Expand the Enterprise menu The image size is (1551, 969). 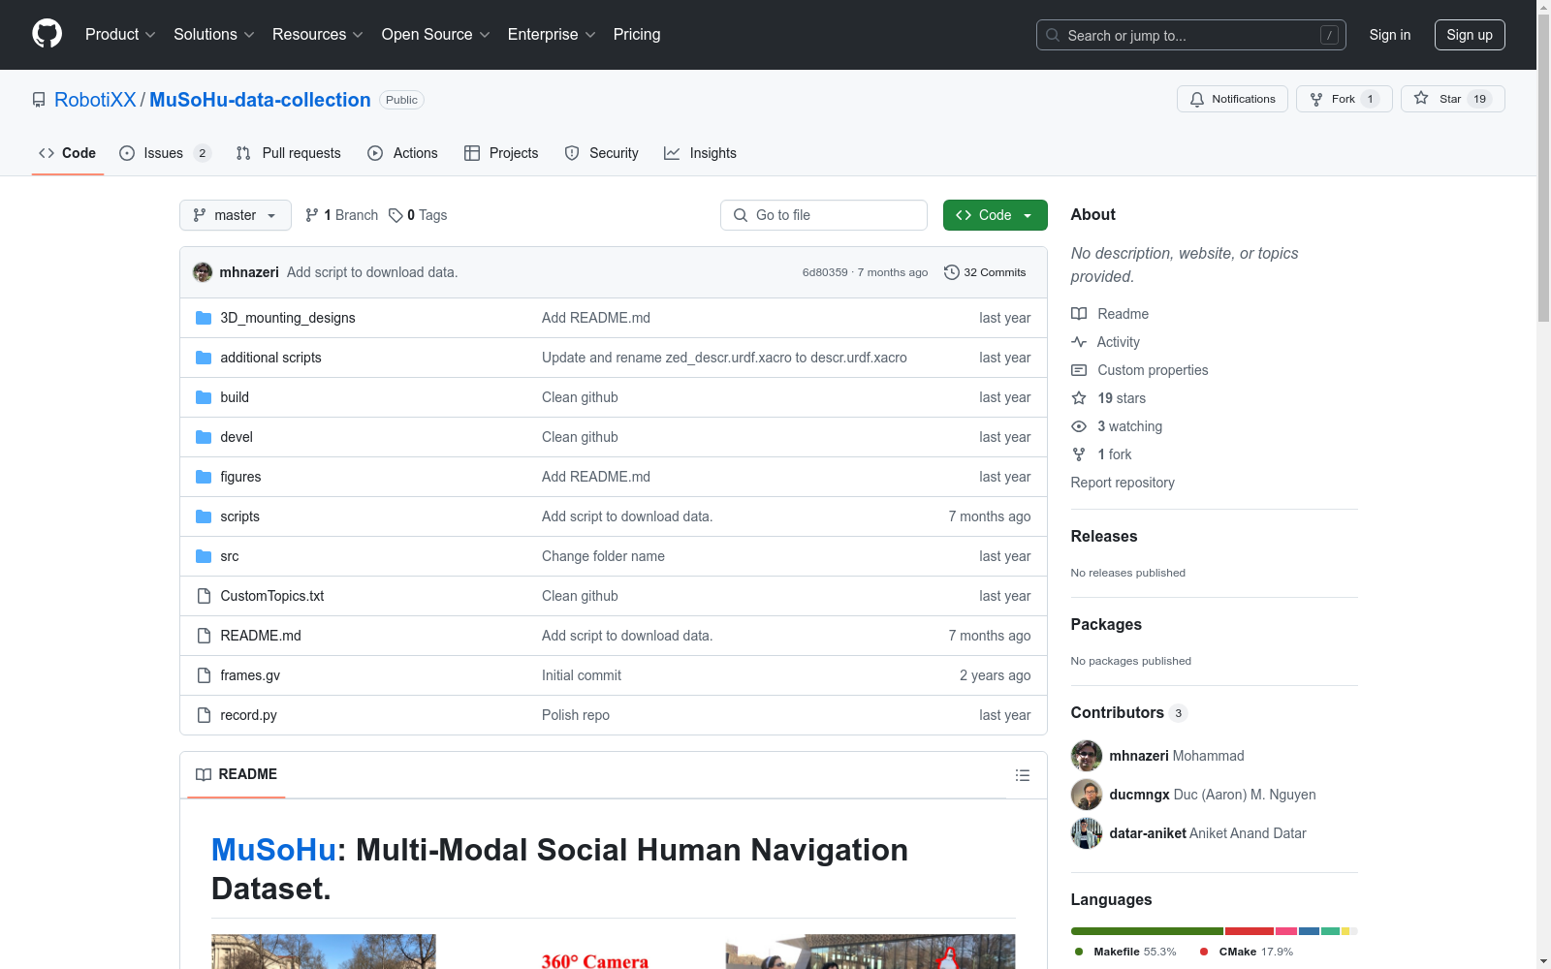pos(552,35)
